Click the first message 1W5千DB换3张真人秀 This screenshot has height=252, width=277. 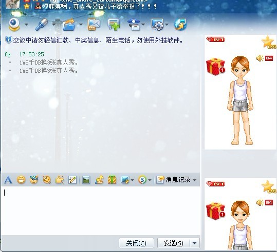(49, 62)
